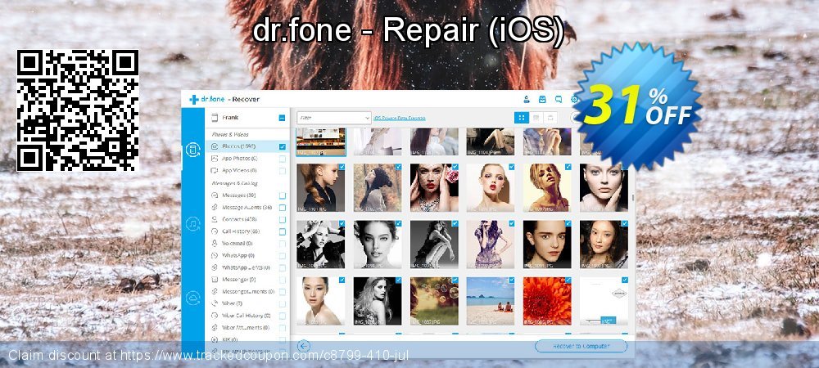819x368 pixels.
Task: Click the Photos category camera icon
Action: 214,146
